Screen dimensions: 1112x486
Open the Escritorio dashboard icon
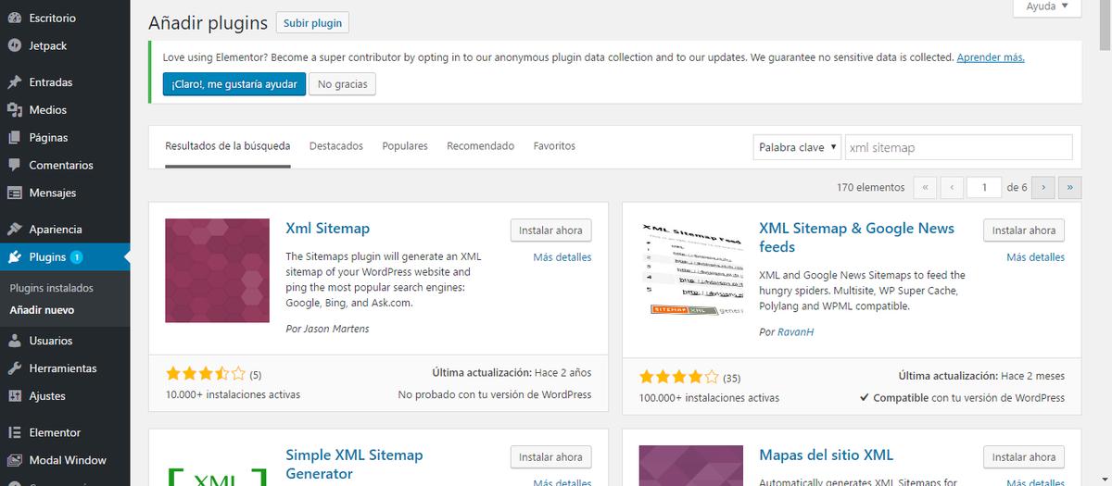tap(14, 18)
